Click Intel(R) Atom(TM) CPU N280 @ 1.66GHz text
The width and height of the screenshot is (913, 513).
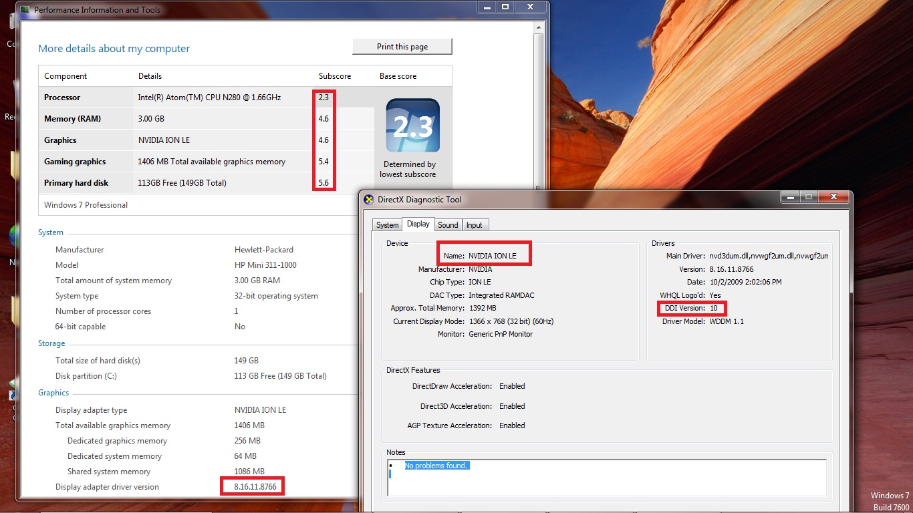209,98
